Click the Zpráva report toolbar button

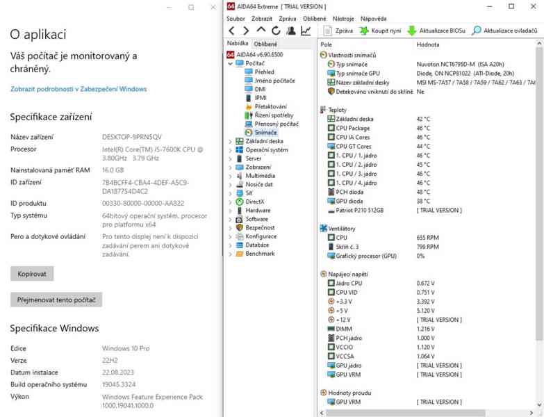tap(338, 31)
